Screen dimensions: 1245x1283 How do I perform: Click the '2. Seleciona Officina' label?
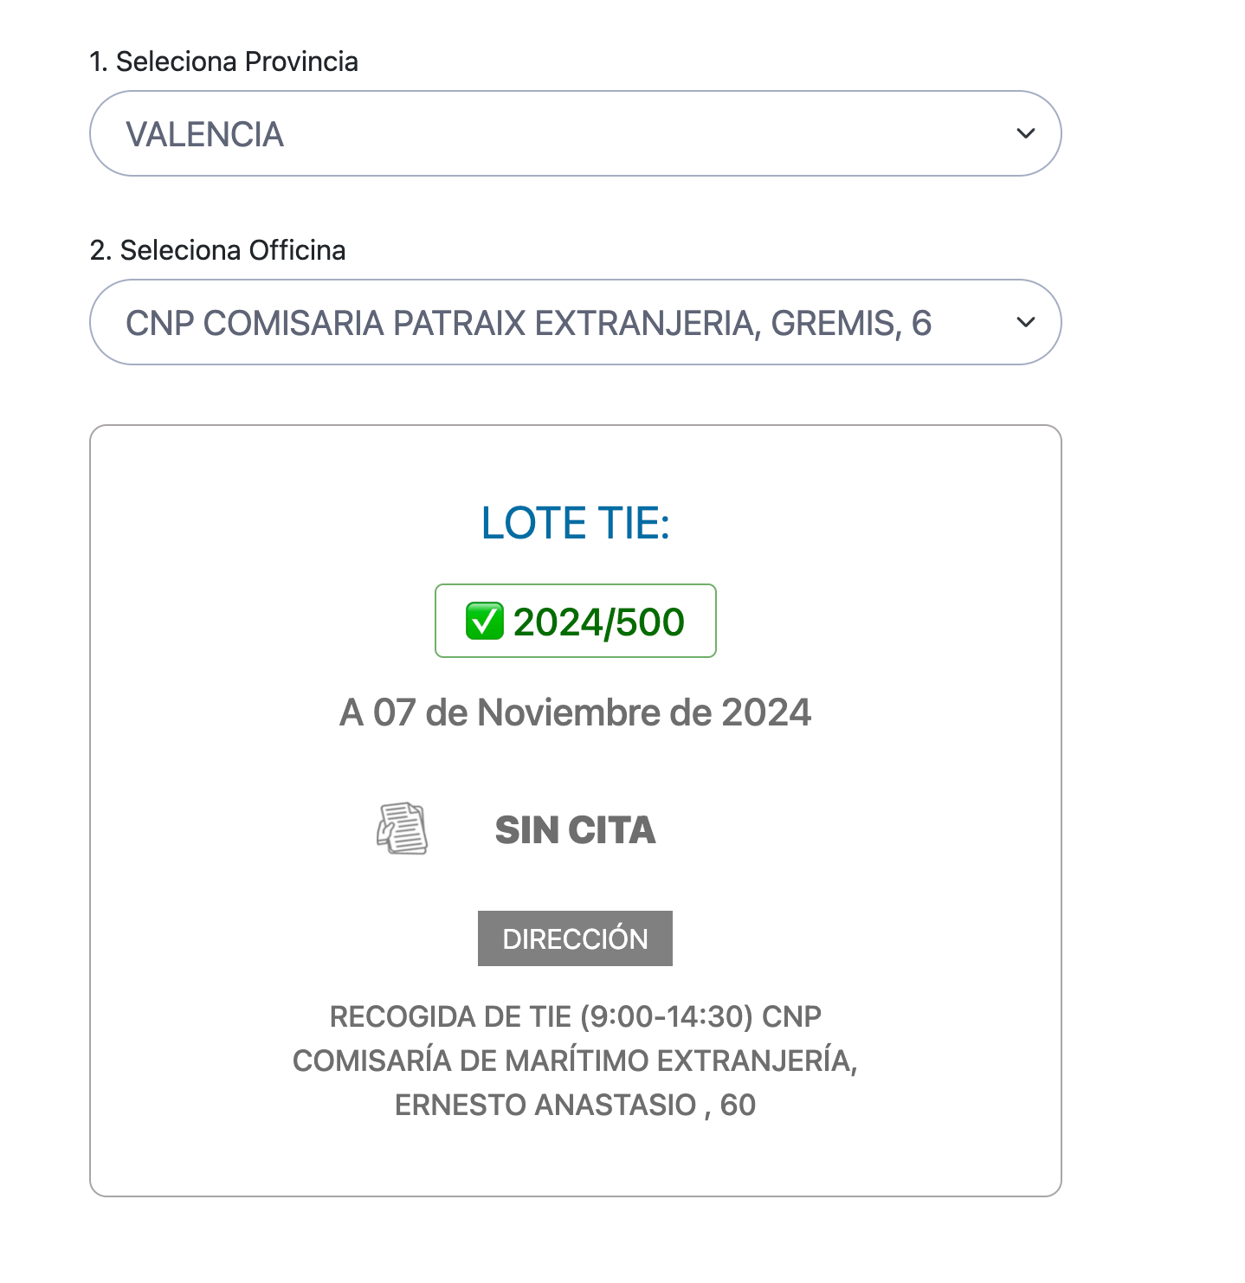(x=217, y=250)
